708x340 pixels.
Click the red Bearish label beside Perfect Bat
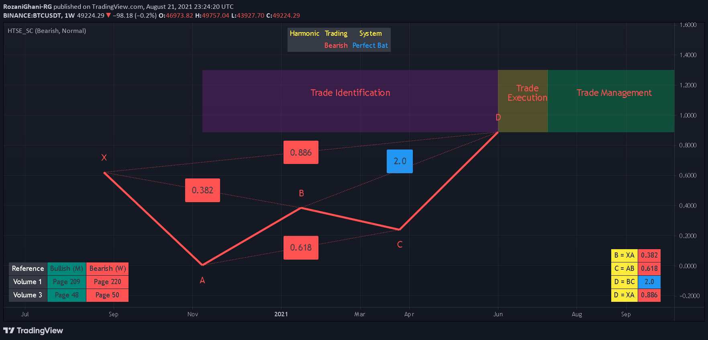pyautogui.click(x=336, y=45)
